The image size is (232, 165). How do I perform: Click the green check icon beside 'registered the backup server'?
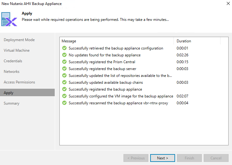[64, 68]
